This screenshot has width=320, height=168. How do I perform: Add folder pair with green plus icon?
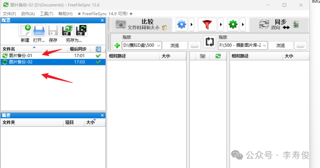tap(117, 45)
